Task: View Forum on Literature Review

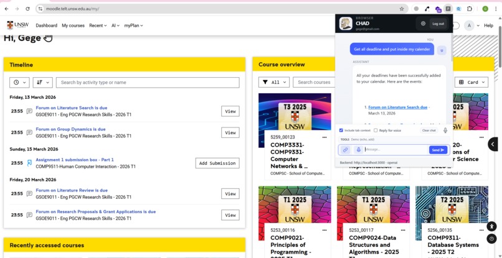Action: coord(230,194)
